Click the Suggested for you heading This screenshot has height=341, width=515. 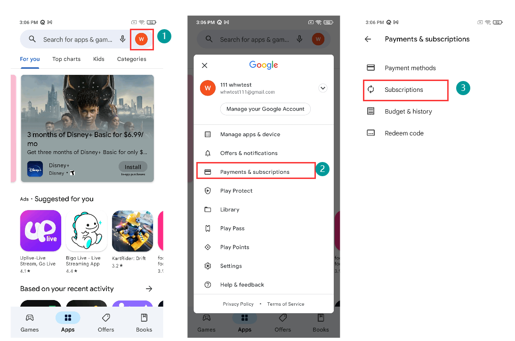[64, 199]
